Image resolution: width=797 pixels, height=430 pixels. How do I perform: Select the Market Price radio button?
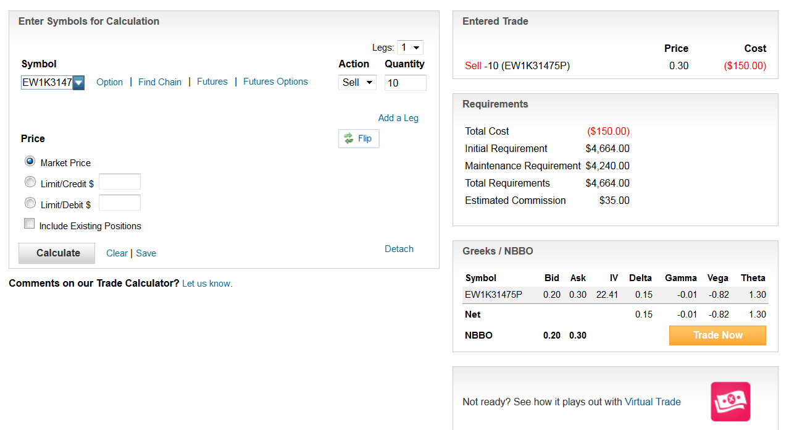[x=30, y=161]
